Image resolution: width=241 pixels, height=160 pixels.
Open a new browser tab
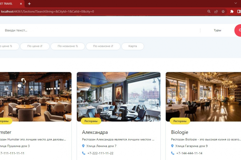point(29,4)
